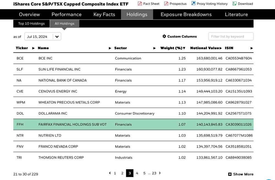Switch to Top 10 Holdings subtab
Image resolution: width=275 pixels, height=180 pixels.
[32, 23]
